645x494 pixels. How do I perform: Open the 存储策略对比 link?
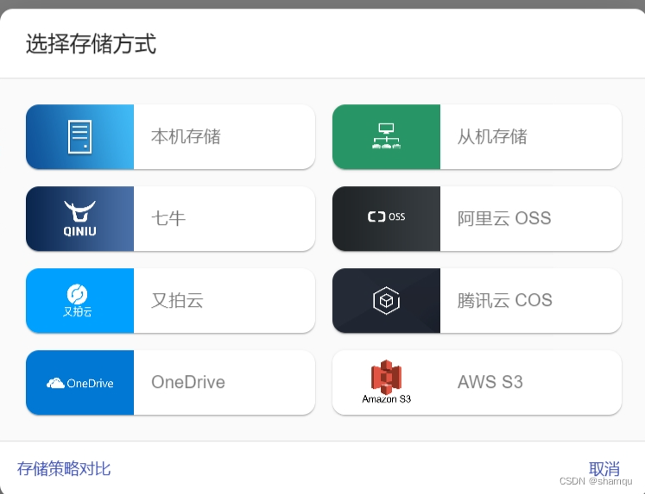pos(64,468)
